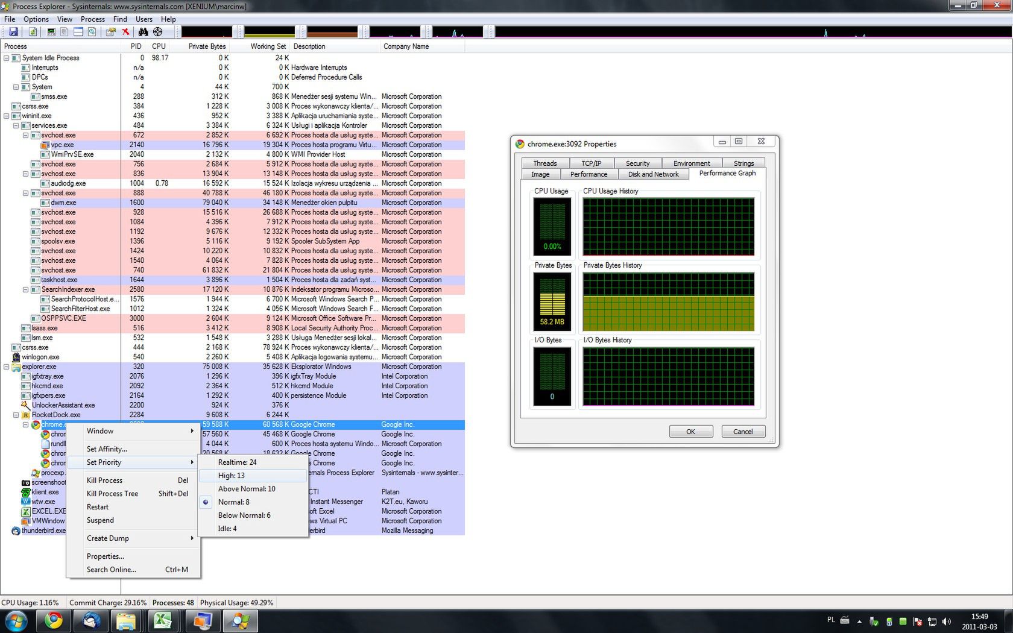
Task: Collapse the wininit.exe tree node
Action: point(7,116)
